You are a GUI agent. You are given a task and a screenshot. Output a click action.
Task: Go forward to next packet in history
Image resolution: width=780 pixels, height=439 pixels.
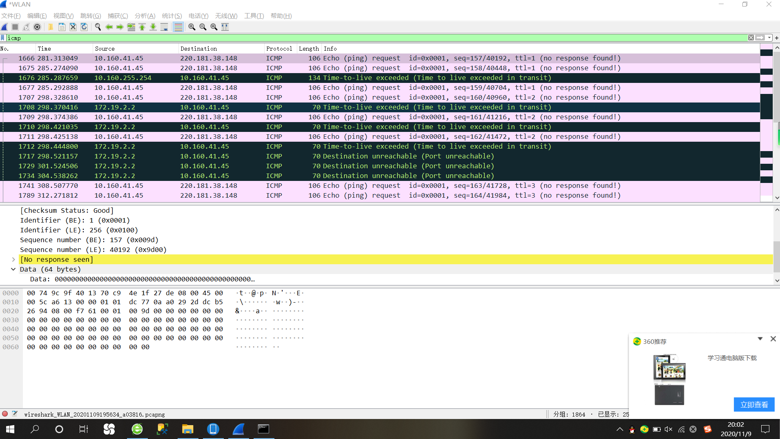(120, 27)
